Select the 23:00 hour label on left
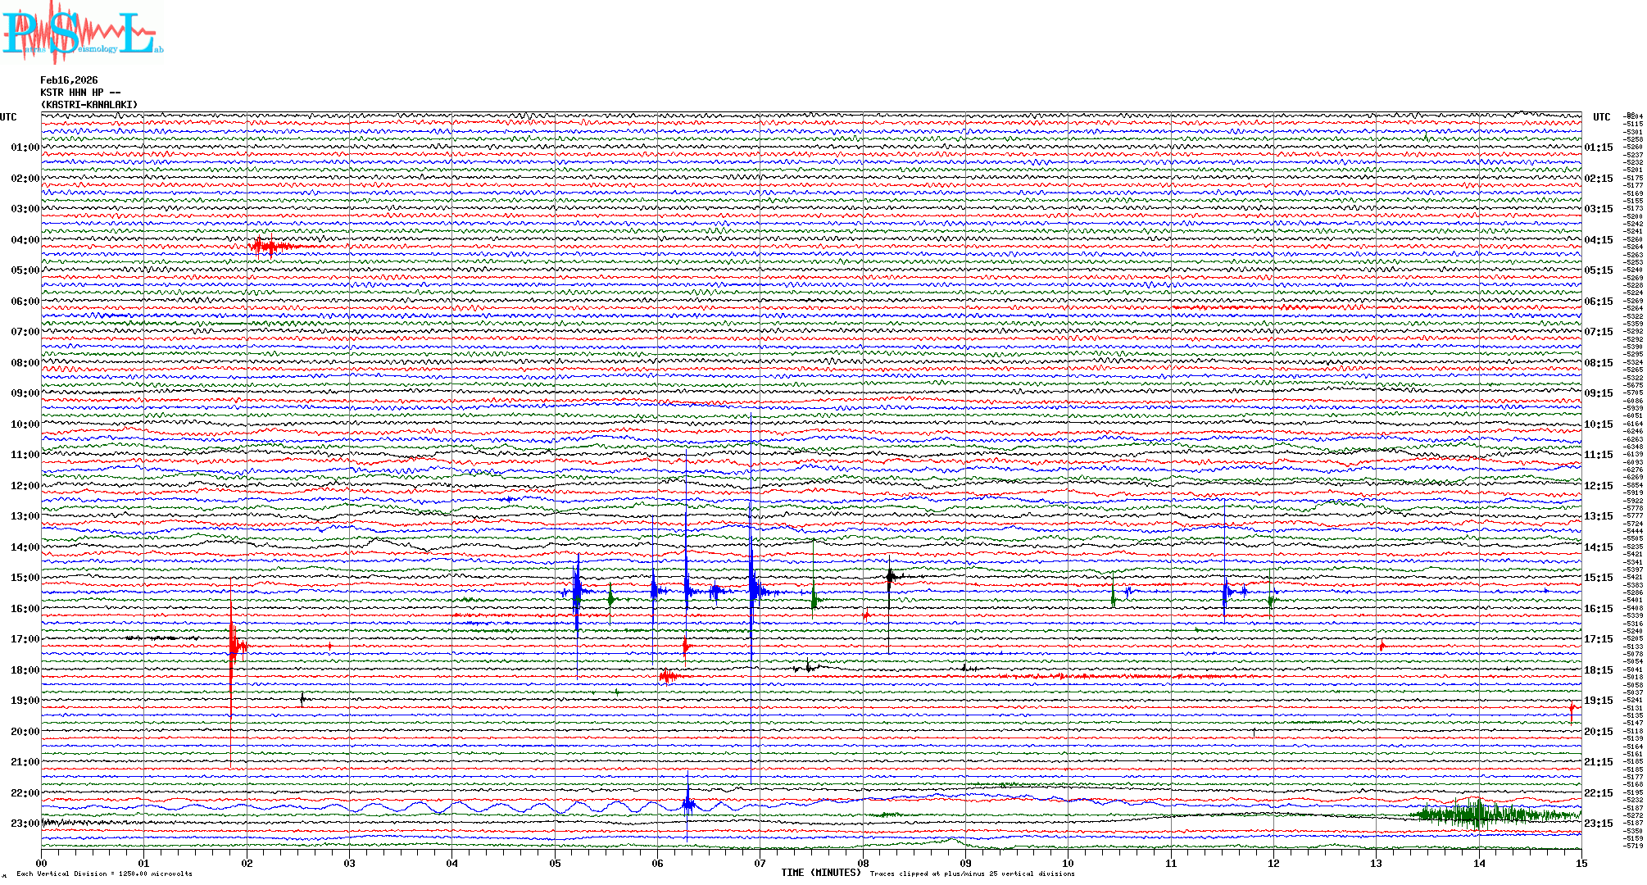This screenshot has height=885, width=1647. (x=25, y=824)
